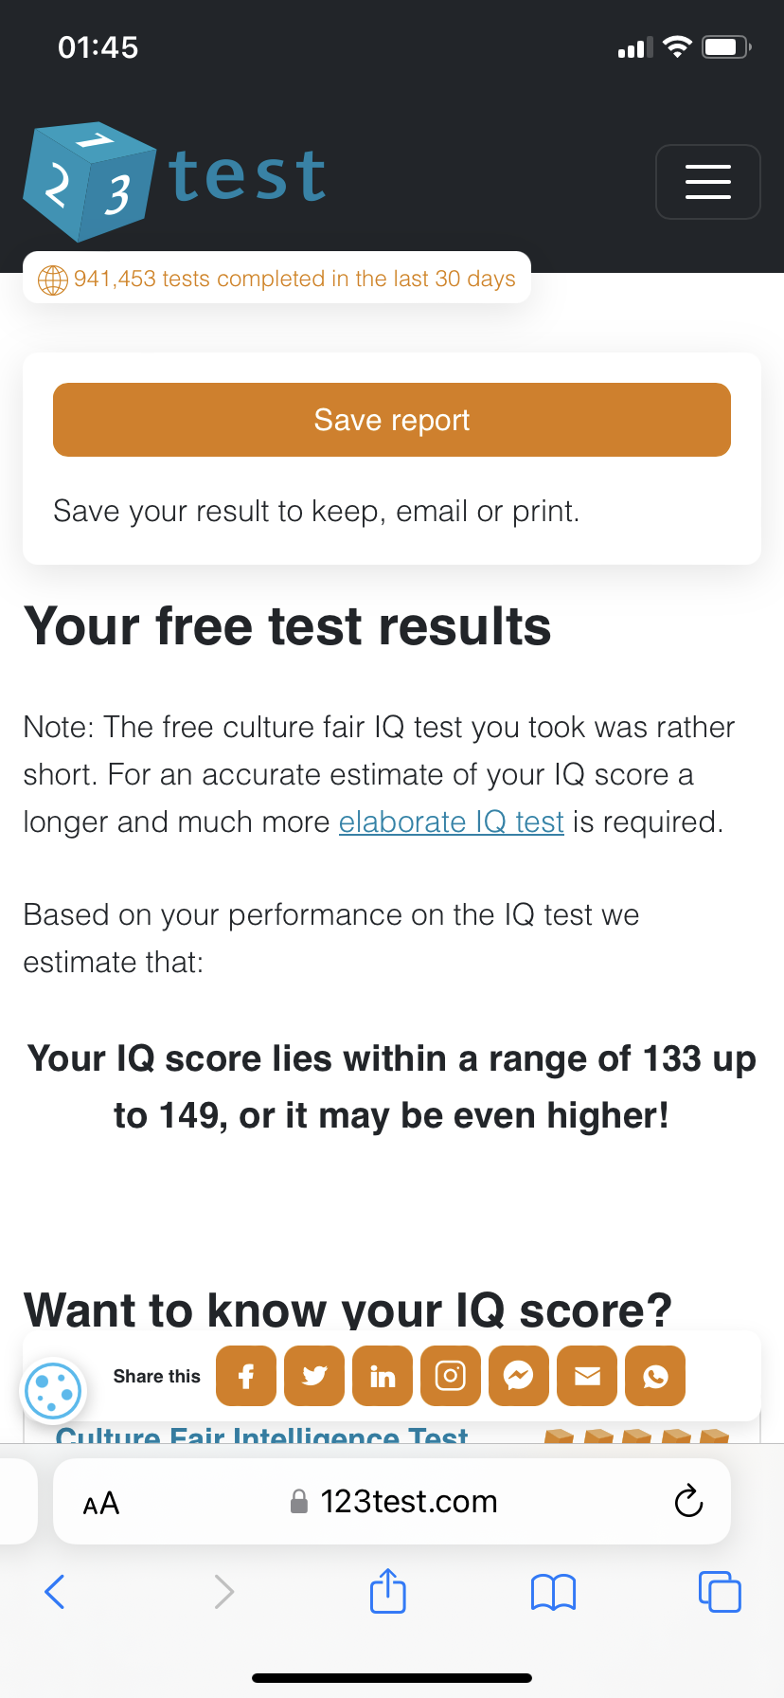784x1698 pixels.
Task: Open Safari AA reader options
Action: coord(101,1503)
